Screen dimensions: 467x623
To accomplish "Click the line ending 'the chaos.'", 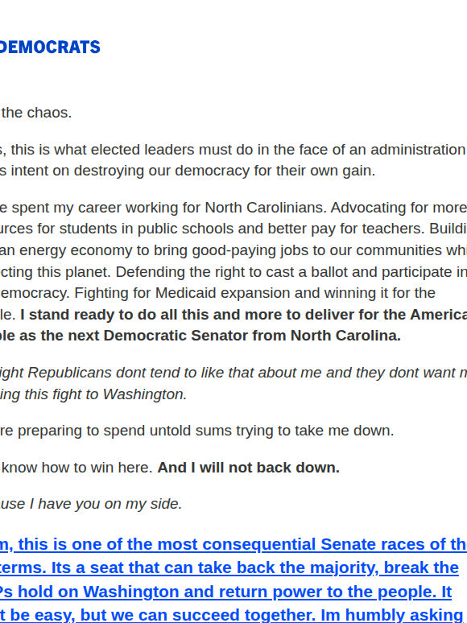I will click(x=35, y=113).
